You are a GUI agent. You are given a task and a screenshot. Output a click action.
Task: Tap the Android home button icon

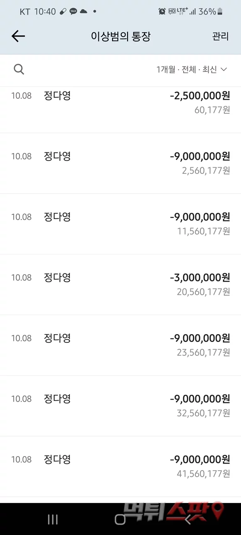[x=120, y=519]
